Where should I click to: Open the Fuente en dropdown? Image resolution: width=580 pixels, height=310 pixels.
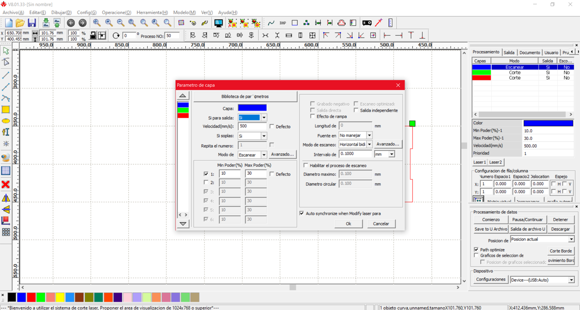click(369, 136)
